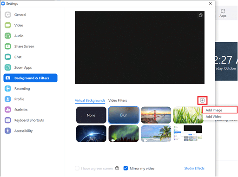The width and height of the screenshot is (238, 177).
Task: Click the Background & Filters person icon
Action: [x=8, y=78]
